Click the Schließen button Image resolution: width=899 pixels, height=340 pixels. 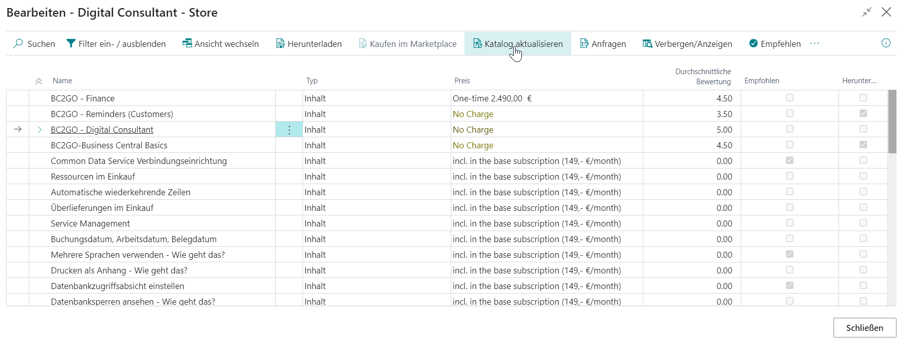tap(864, 328)
